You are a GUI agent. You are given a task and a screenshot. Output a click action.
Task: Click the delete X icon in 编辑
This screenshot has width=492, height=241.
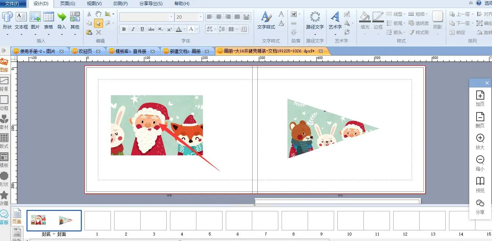click(x=98, y=32)
